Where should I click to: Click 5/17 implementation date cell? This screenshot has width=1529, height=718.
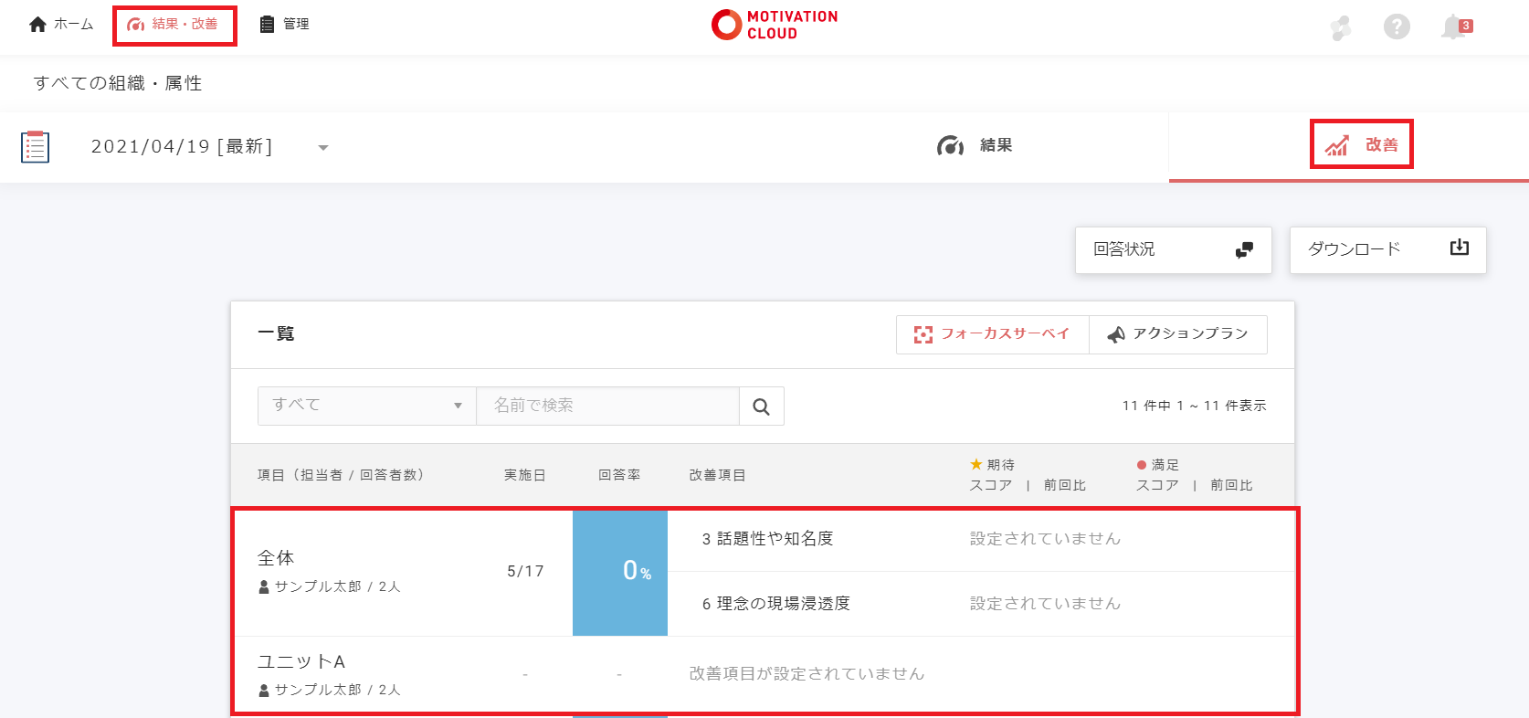coord(525,572)
